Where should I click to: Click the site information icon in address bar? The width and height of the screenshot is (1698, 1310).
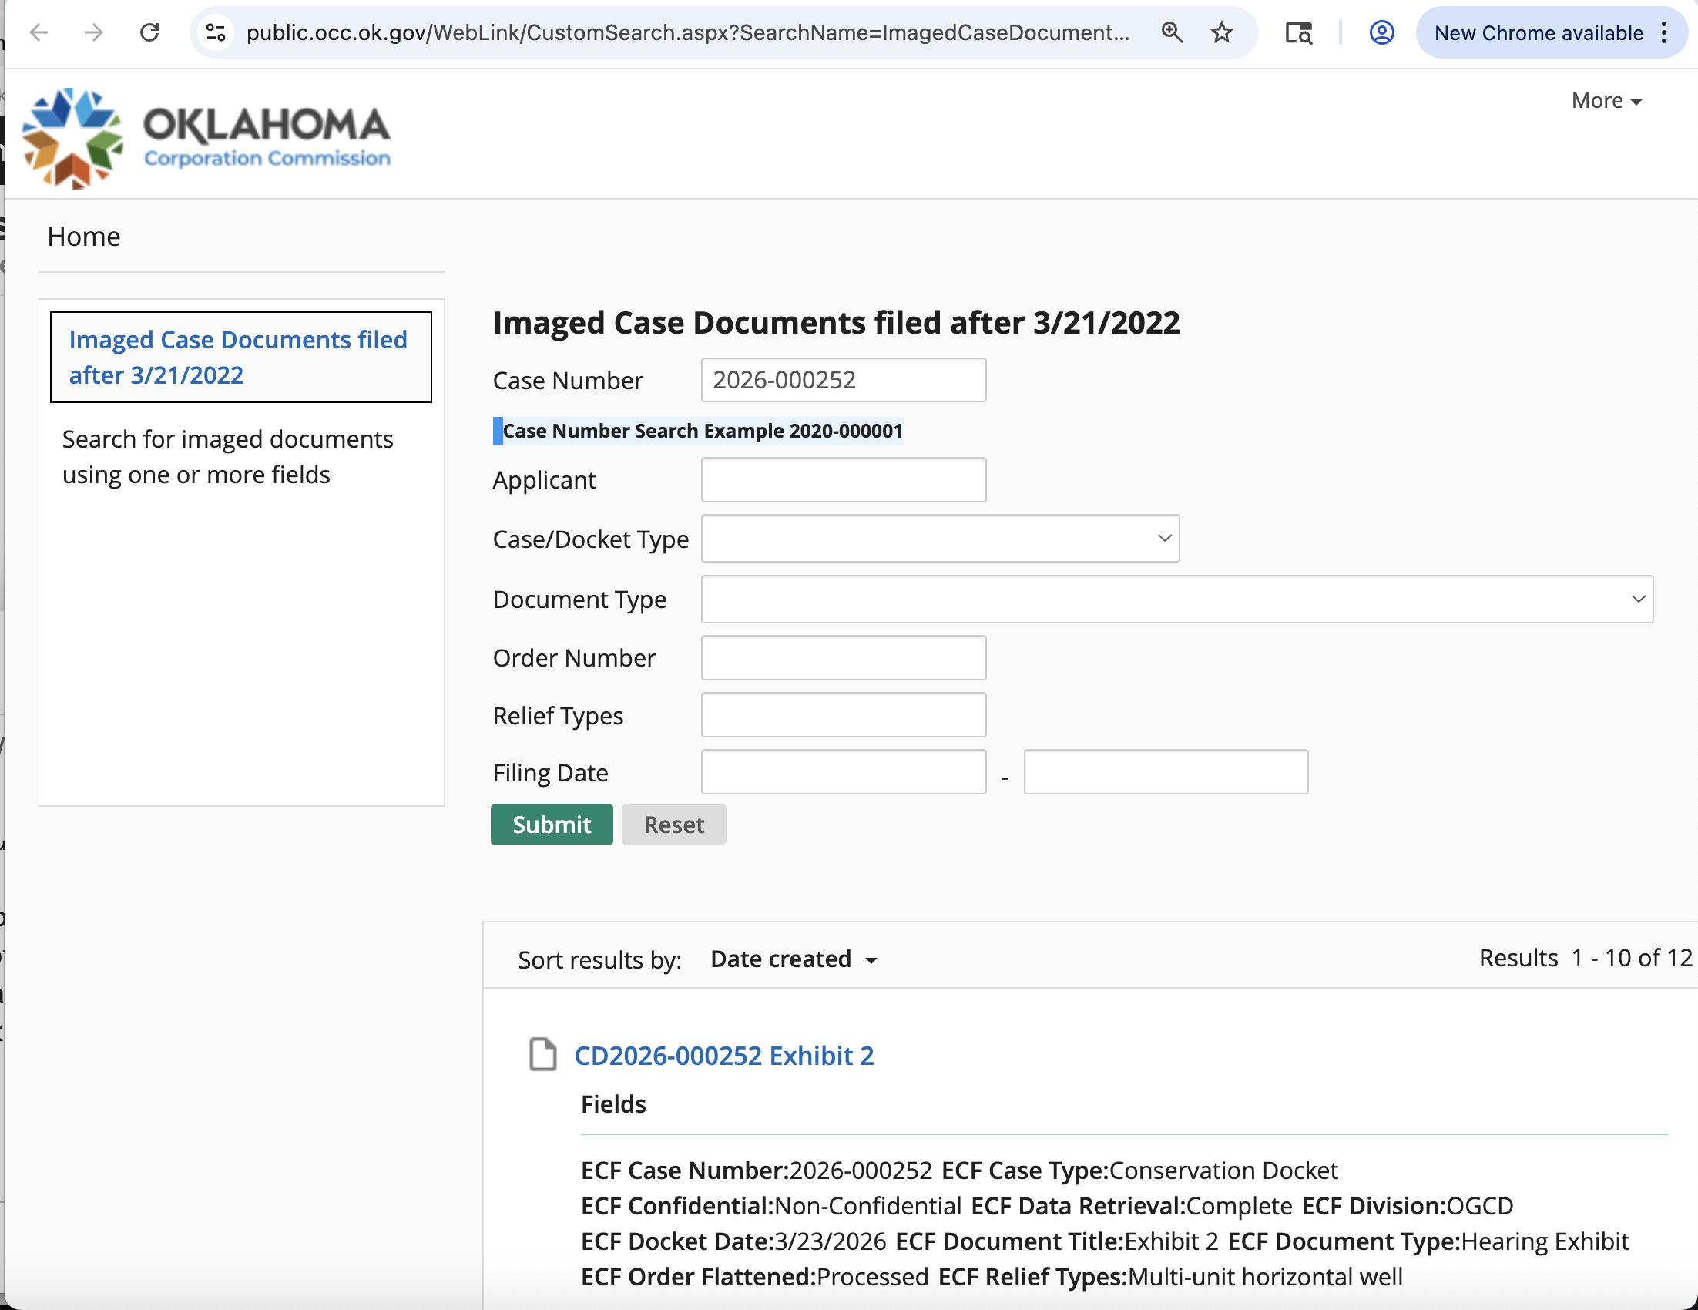tap(216, 32)
